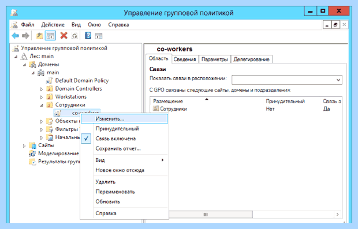Image resolution: width=358 pixels, height=229 pixels.
Task: Toggle the Принудительный context menu option
Action: pos(124,129)
